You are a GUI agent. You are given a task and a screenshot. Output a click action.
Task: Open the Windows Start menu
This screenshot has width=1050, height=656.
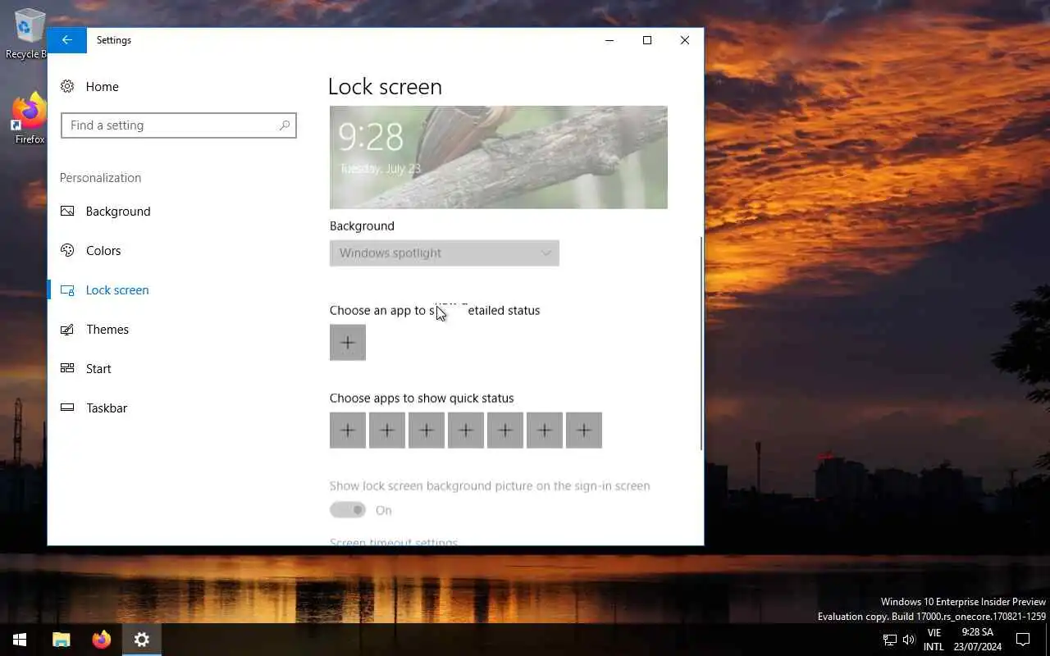click(20, 640)
